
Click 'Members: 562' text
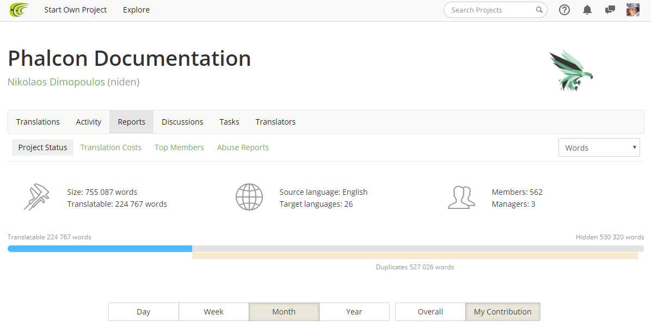coord(517,192)
